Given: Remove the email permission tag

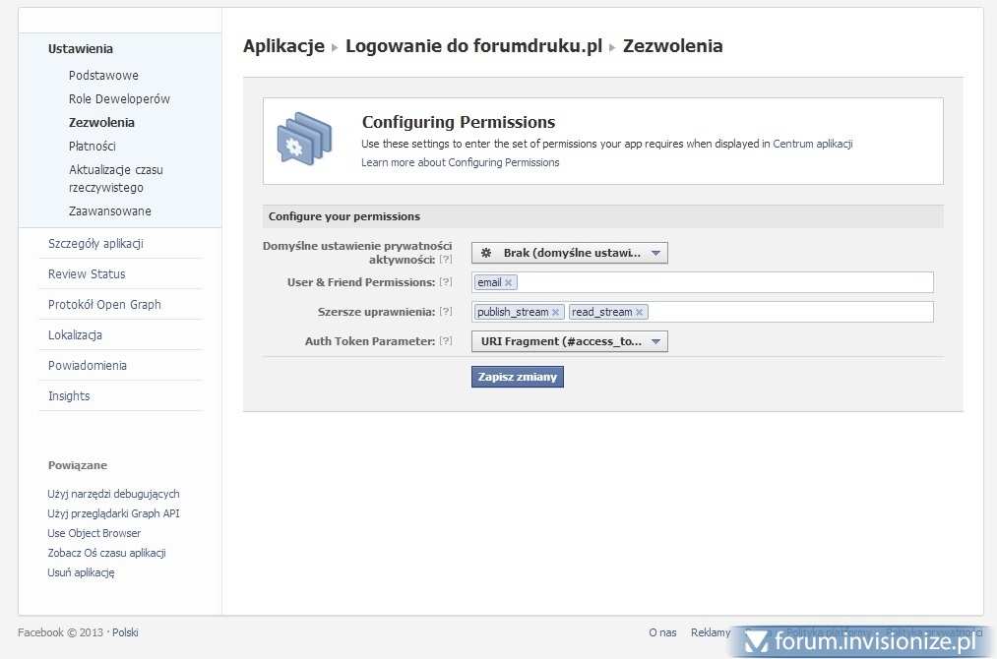Looking at the screenshot, I should pyautogui.click(x=509, y=283).
